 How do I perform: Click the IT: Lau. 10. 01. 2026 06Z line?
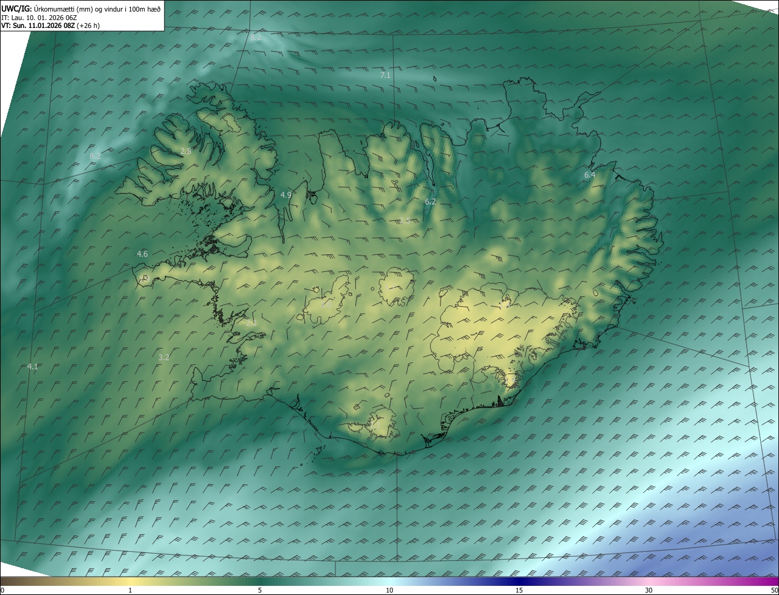[39, 17]
